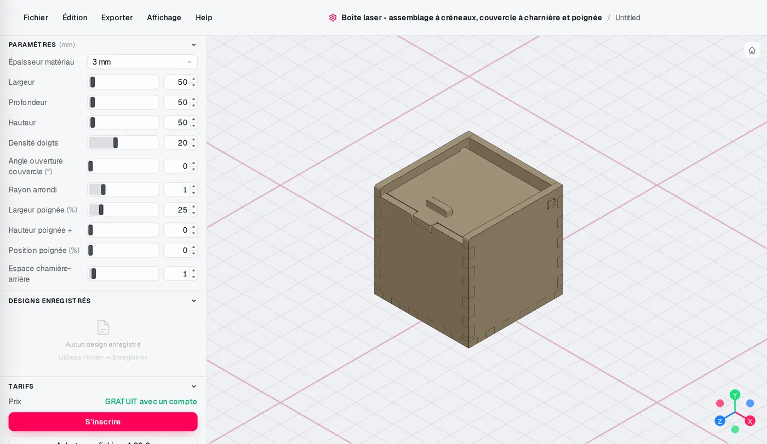Click the Angle ouverture couvercle slider
This screenshot has width=767, height=444.
point(123,166)
